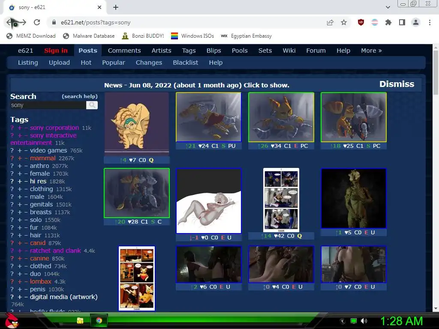
Task: Open the Bonzi BUDDY! bookmark
Action: (x=143, y=36)
